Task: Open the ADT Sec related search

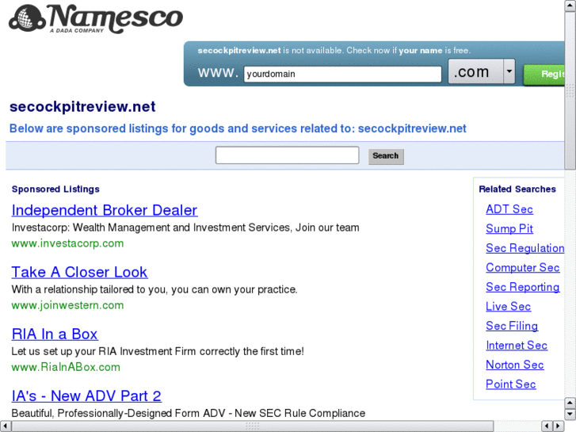Action: [x=509, y=209]
